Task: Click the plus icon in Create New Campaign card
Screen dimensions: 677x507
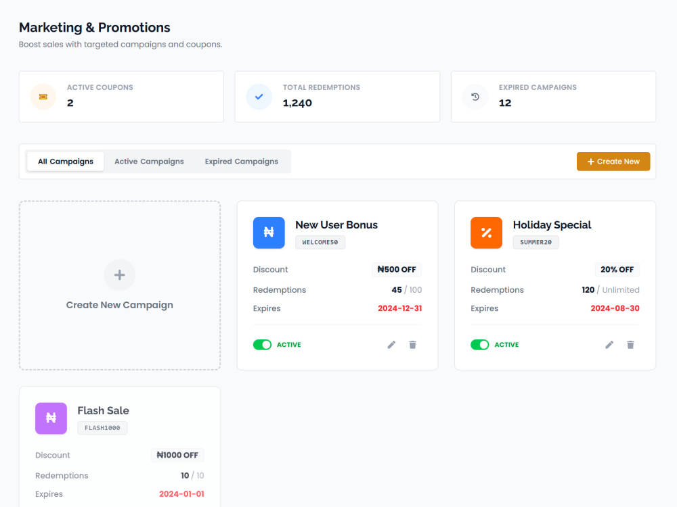Action: tap(120, 274)
